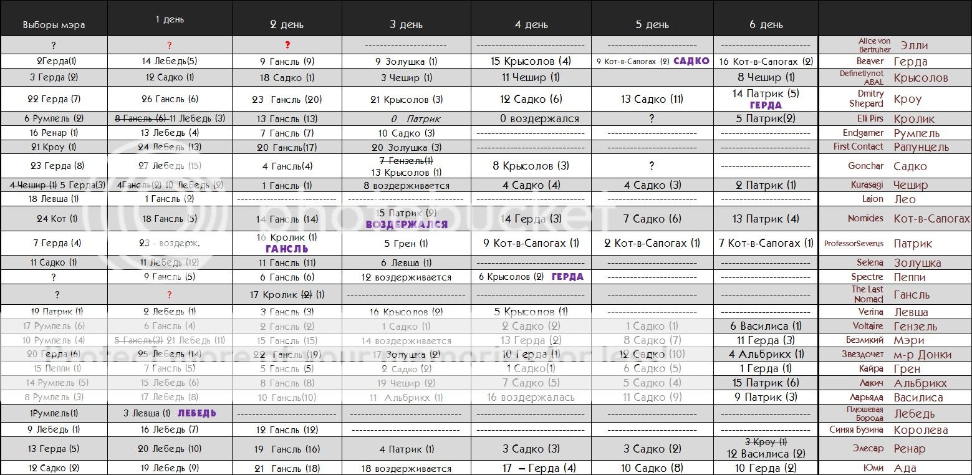Click the '6 день' column header
Screen dimensions: 972x475
click(x=766, y=25)
